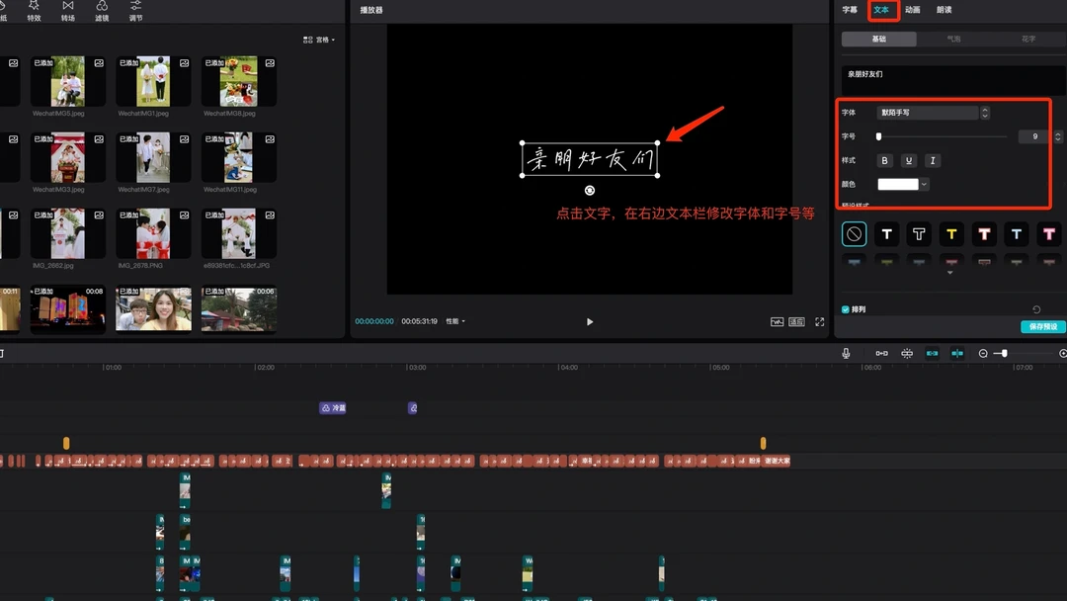
Task: Apply the red-outlined white T preset
Action: tap(984, 234)
